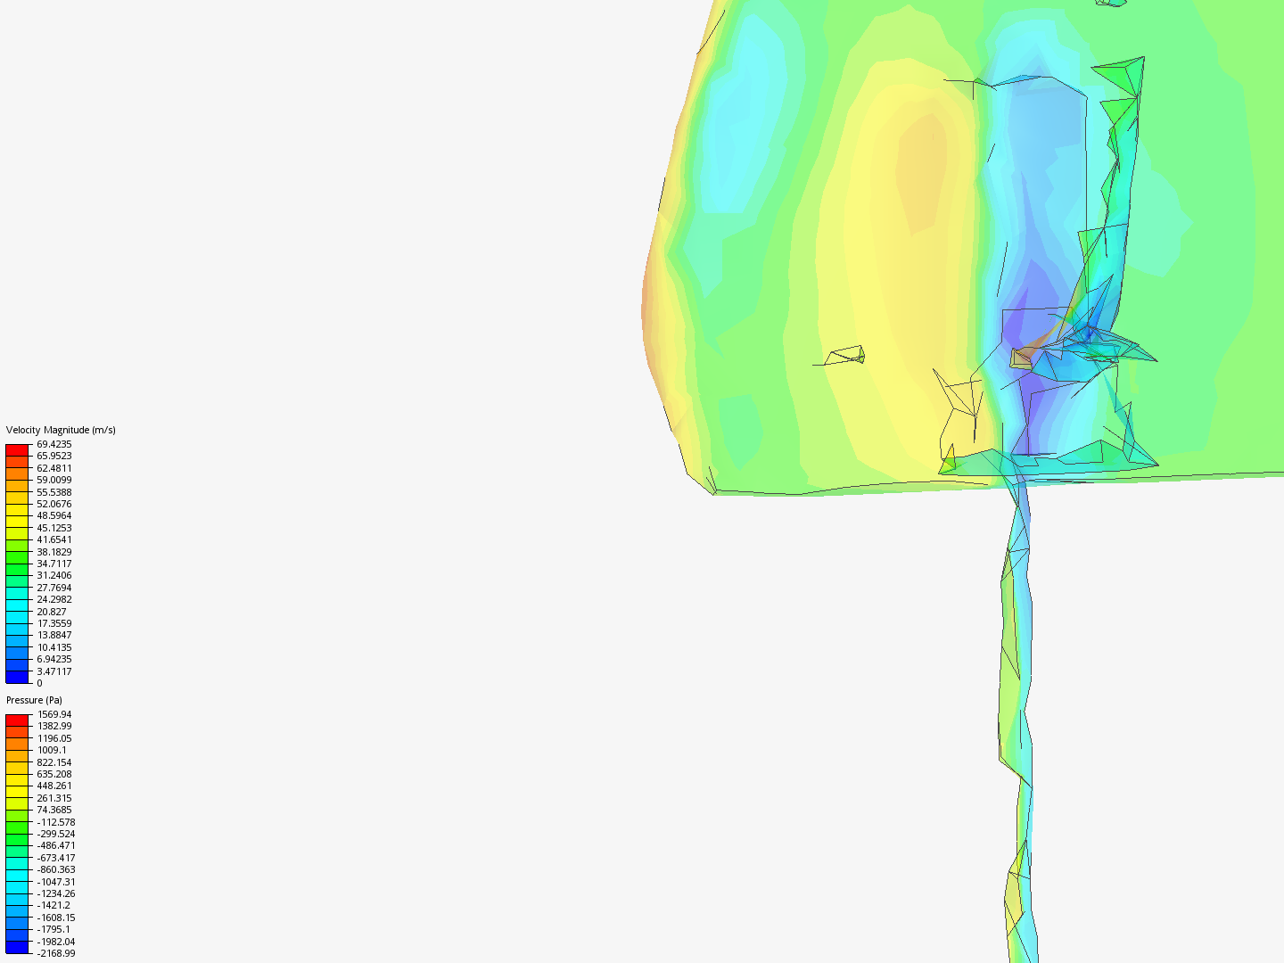Pick the green swatch beside pressure -299.524

click(17, 840)
